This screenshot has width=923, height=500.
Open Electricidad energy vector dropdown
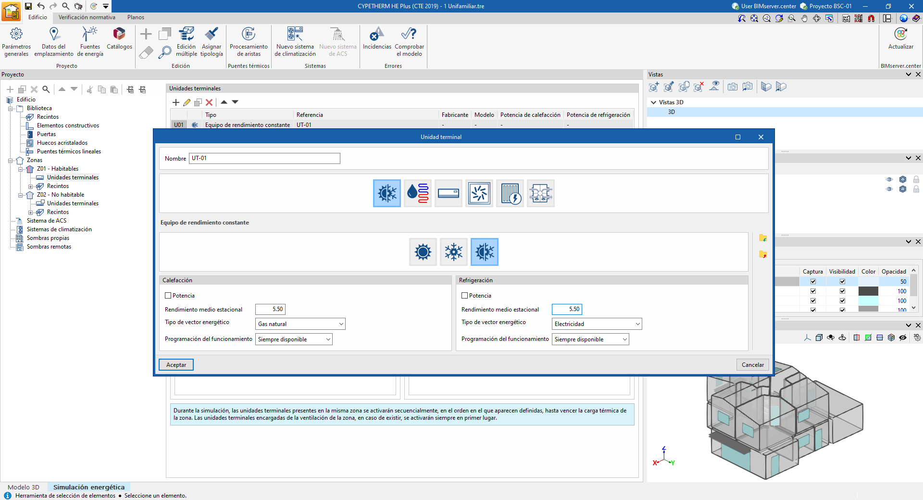coord(597,324)
